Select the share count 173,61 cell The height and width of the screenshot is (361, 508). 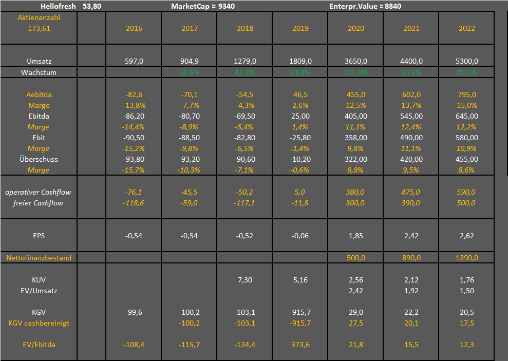tap(39, 28)
